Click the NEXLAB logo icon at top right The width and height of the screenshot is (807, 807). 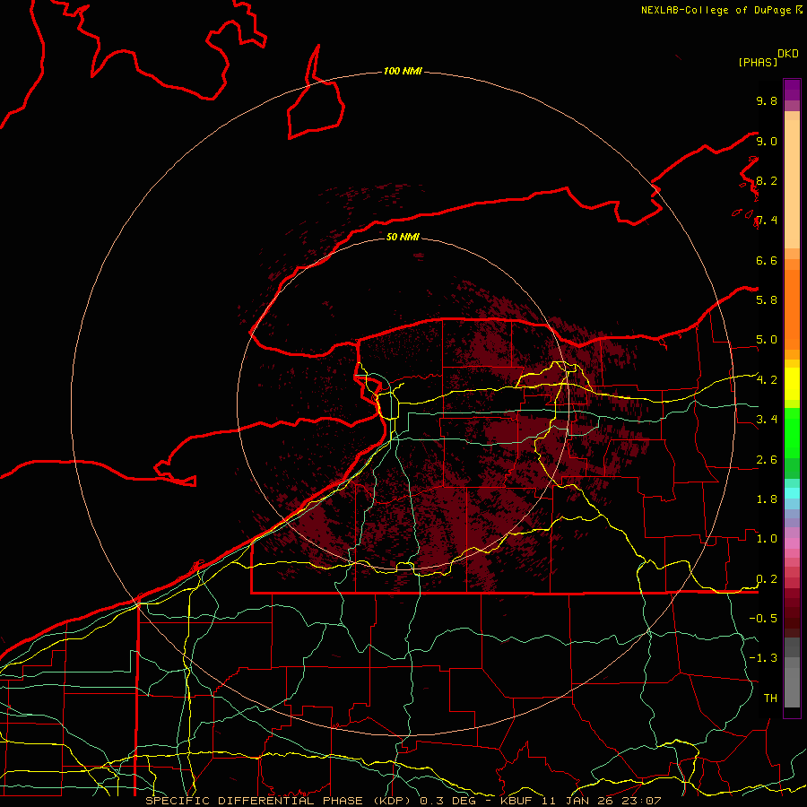pos(799,10)
